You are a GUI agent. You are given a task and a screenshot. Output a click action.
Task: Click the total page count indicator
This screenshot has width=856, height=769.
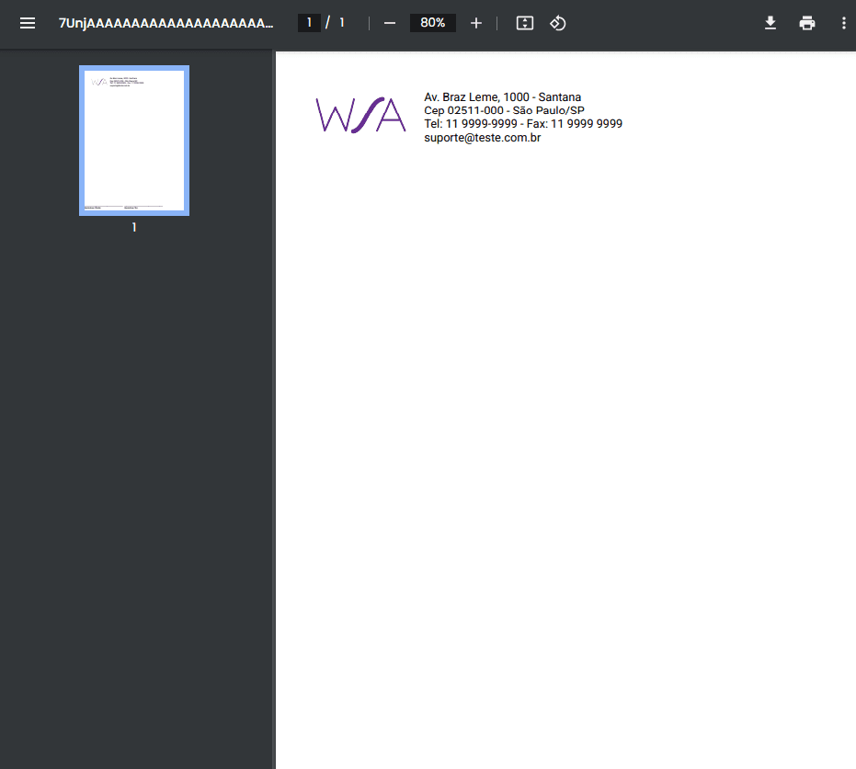pos(342,23)
